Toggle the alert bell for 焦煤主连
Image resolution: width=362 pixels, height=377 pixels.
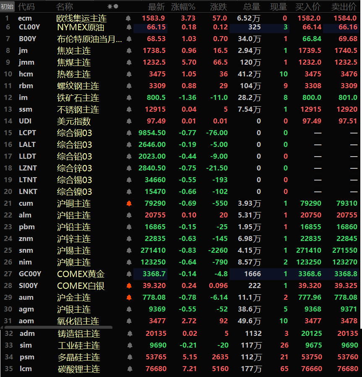129,63
